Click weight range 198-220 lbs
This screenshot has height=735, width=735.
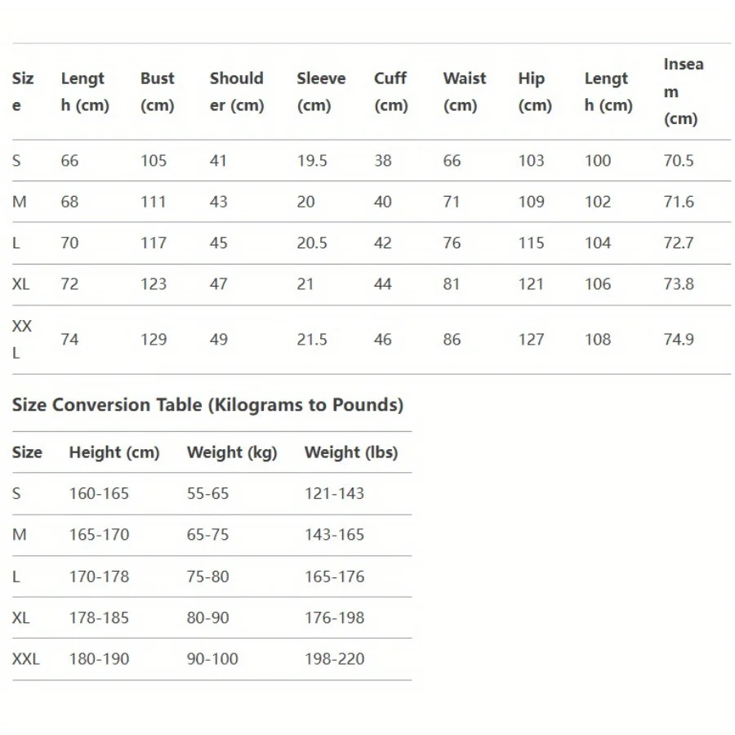pyautogui.click(x=334, y=659)
